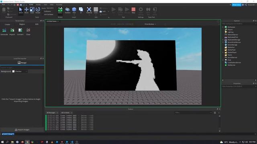Open the Edit tab in the Terrain Editor
257x144 pixels.
click(x=37, y=24)
